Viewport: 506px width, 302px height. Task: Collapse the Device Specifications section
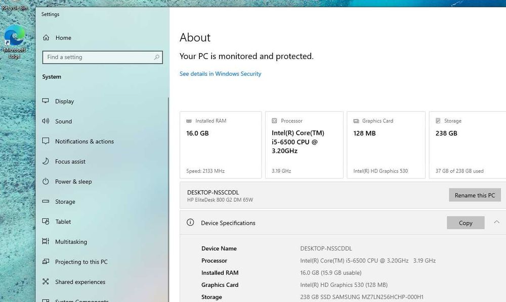point(497,222)
